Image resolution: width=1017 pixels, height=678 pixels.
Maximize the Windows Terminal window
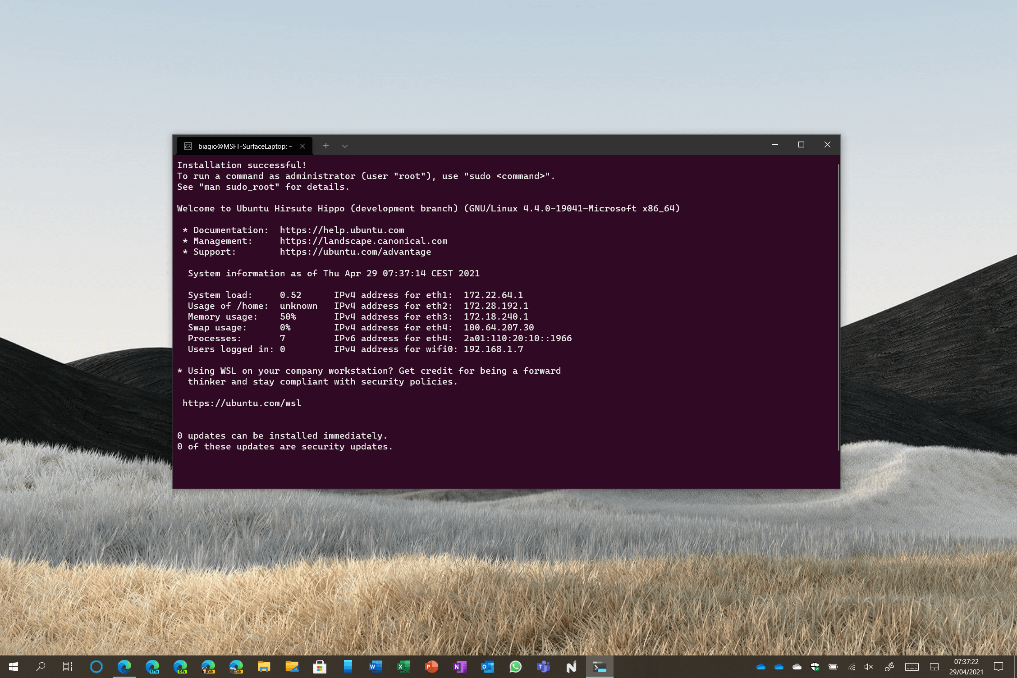coord(801,145)
